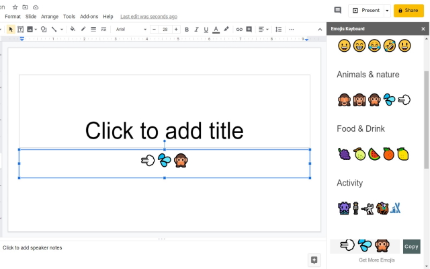Select the line tool

tap(54, 29)
